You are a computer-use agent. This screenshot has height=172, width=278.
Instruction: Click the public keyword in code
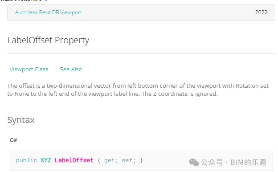click(x=26, y=160)
